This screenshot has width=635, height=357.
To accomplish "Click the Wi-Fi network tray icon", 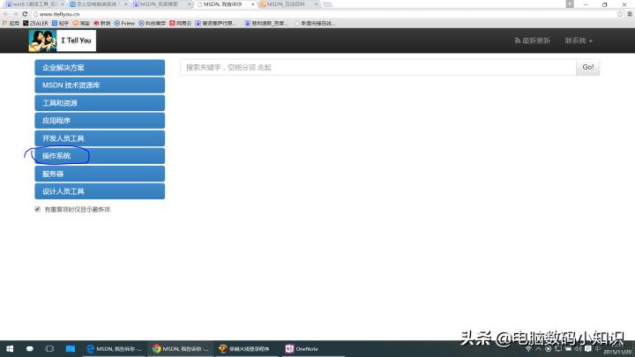I will click(528, 348).
